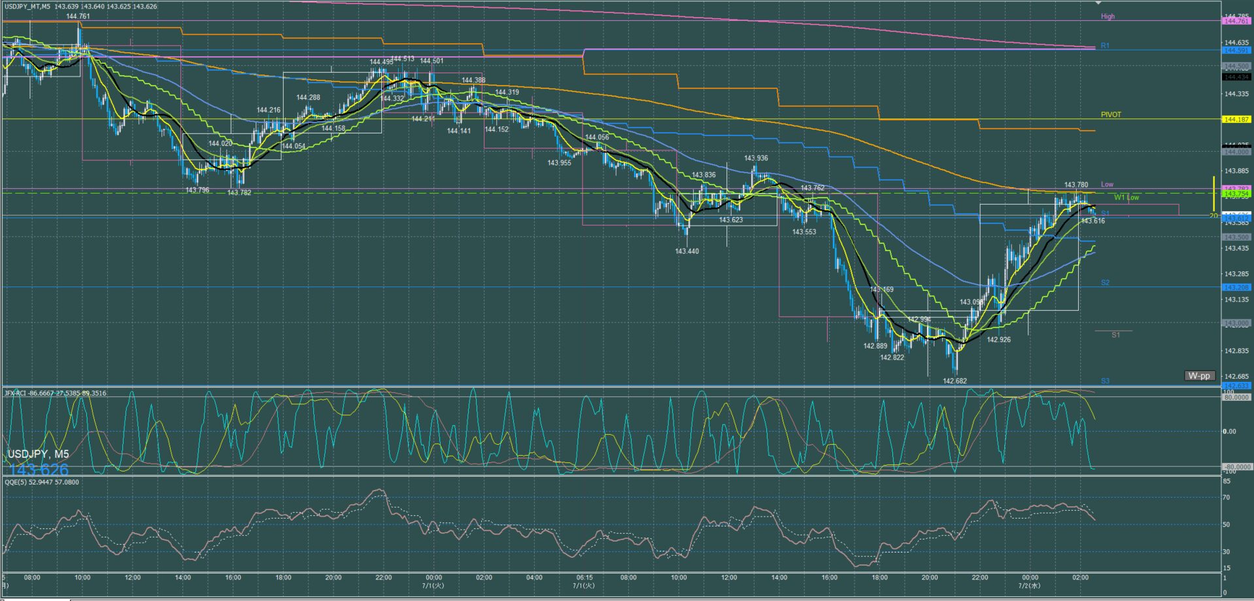Select the blue S2 support label
1254x601 pixels.
[1105, 283]
